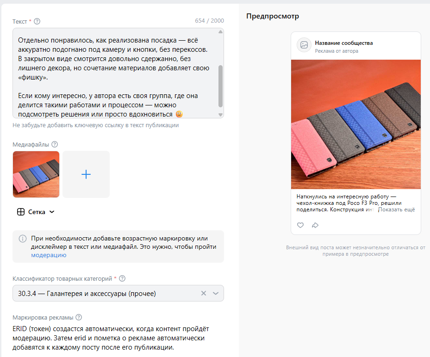The image size is (430, 357).
Task: Click the community avatar placeholder icon
Action: point(304,45)
